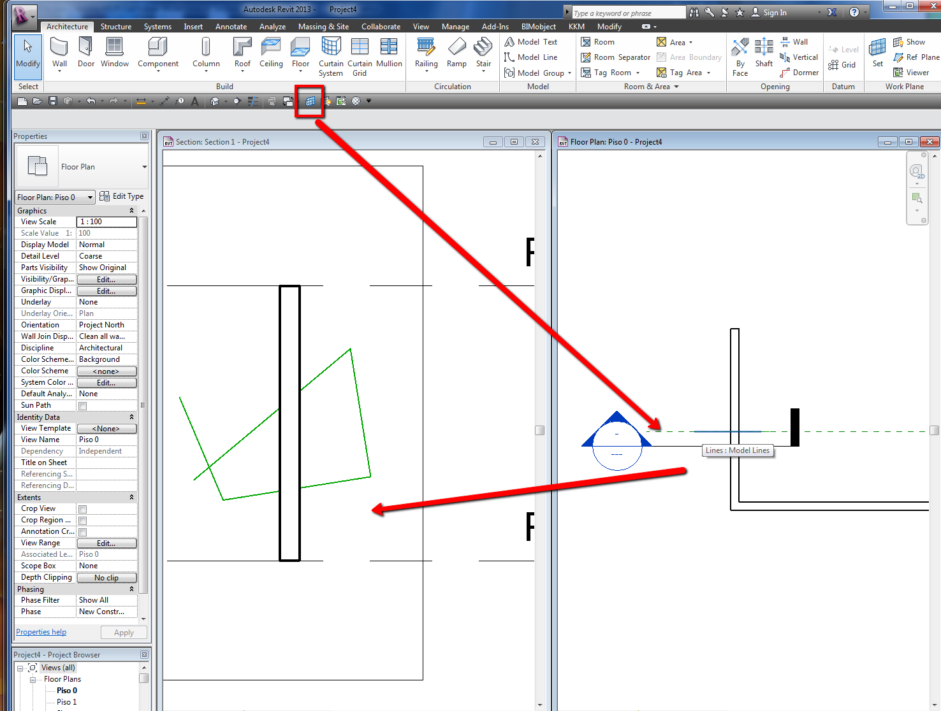The image size is (941, 711).
Task: Click the View Scale 1:100 field
Action: click(x=106, y=222)
